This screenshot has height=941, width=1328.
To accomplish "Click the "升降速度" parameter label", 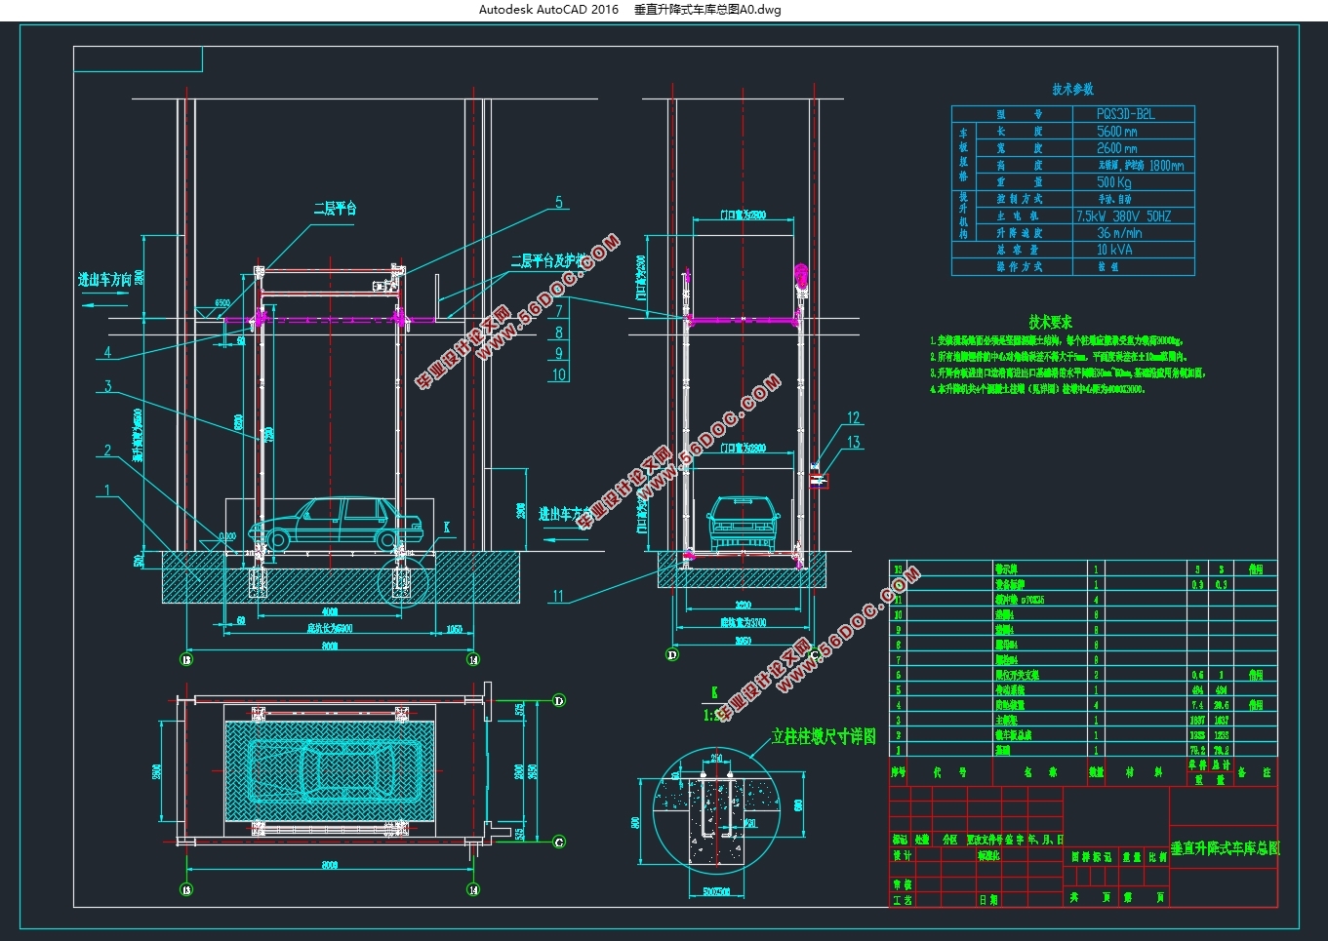I will tap(1019, 233).
